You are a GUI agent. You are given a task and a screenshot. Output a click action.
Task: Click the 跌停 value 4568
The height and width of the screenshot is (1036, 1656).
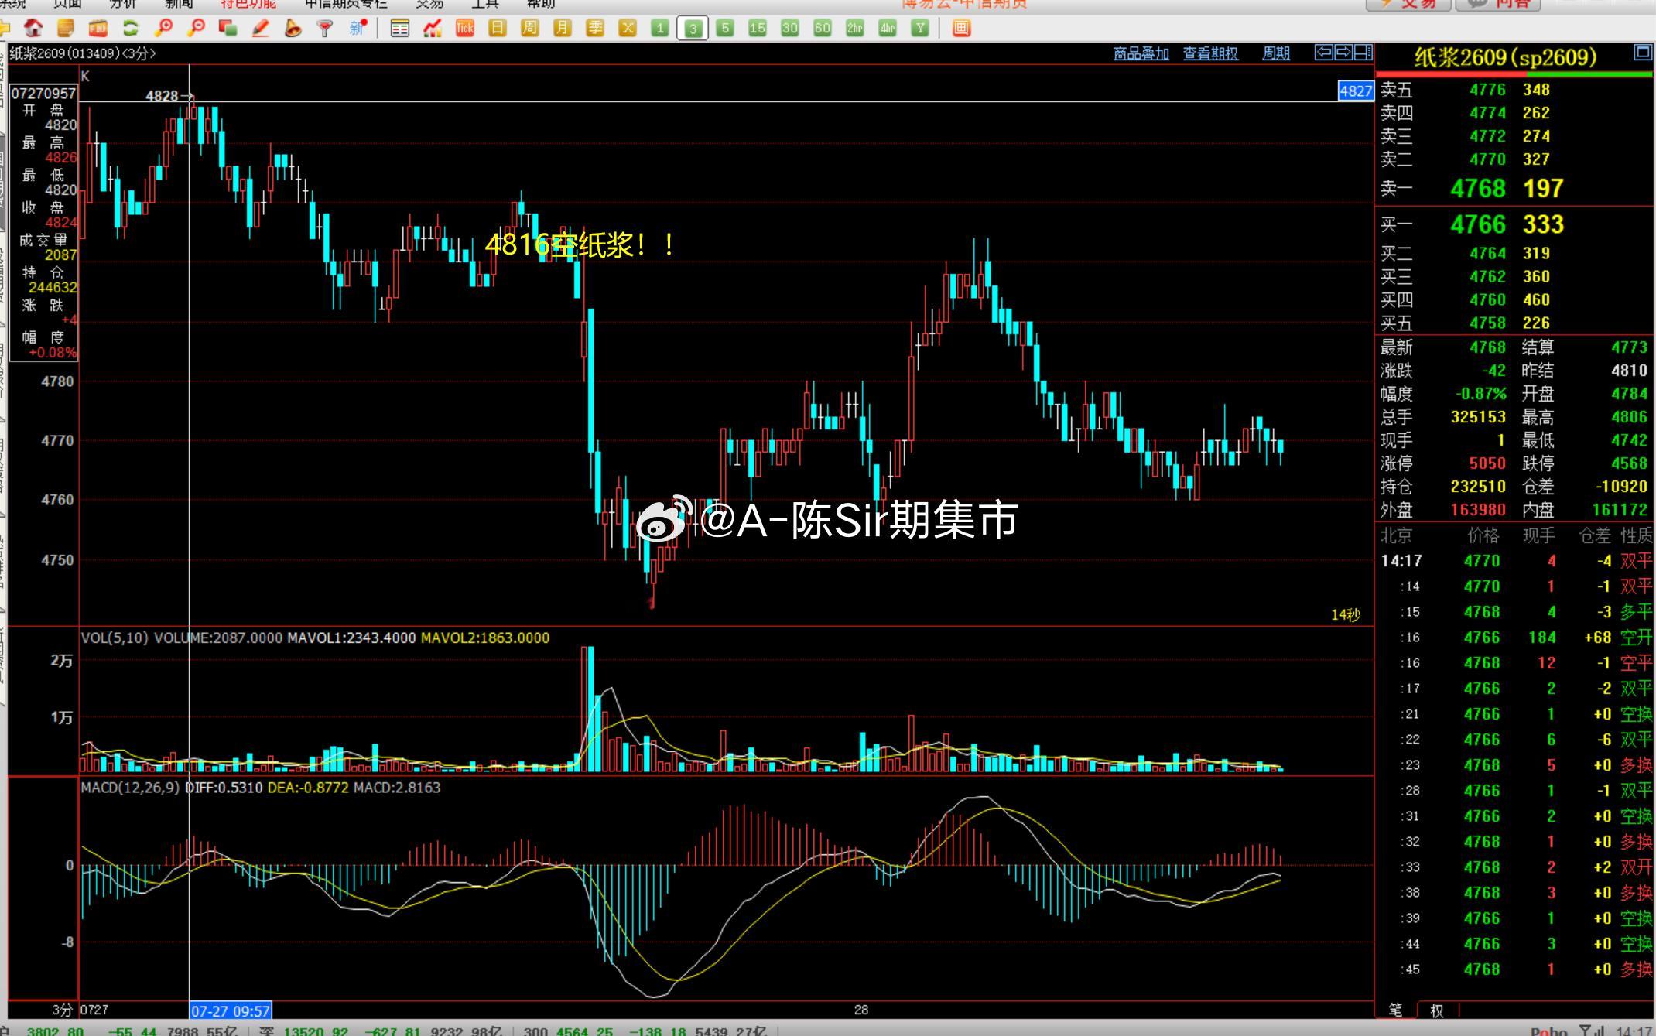[x=1629, y=463]
